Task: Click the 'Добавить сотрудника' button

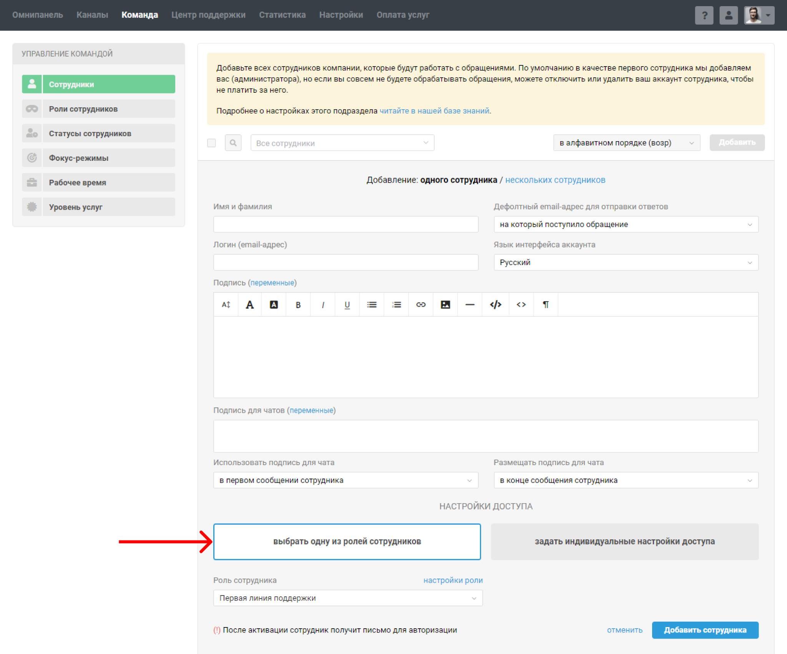Action: [x=705, y=630]
